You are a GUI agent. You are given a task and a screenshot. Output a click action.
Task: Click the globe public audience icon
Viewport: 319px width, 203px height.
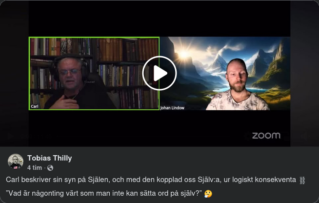click(50, 168)
